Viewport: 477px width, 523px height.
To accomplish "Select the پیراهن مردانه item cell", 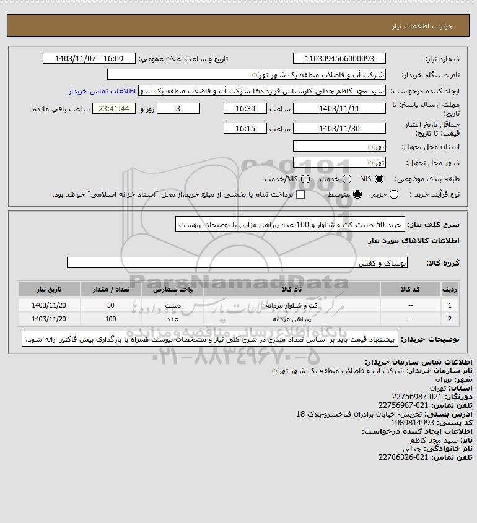I will pos(292,319).
